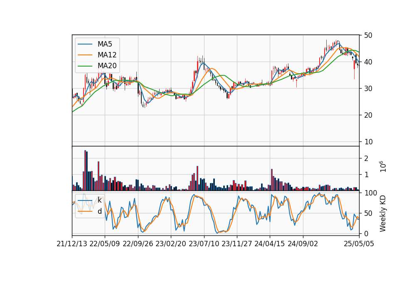Click the k legend label in KD panel
399x287 pixels.
point(99,200)
